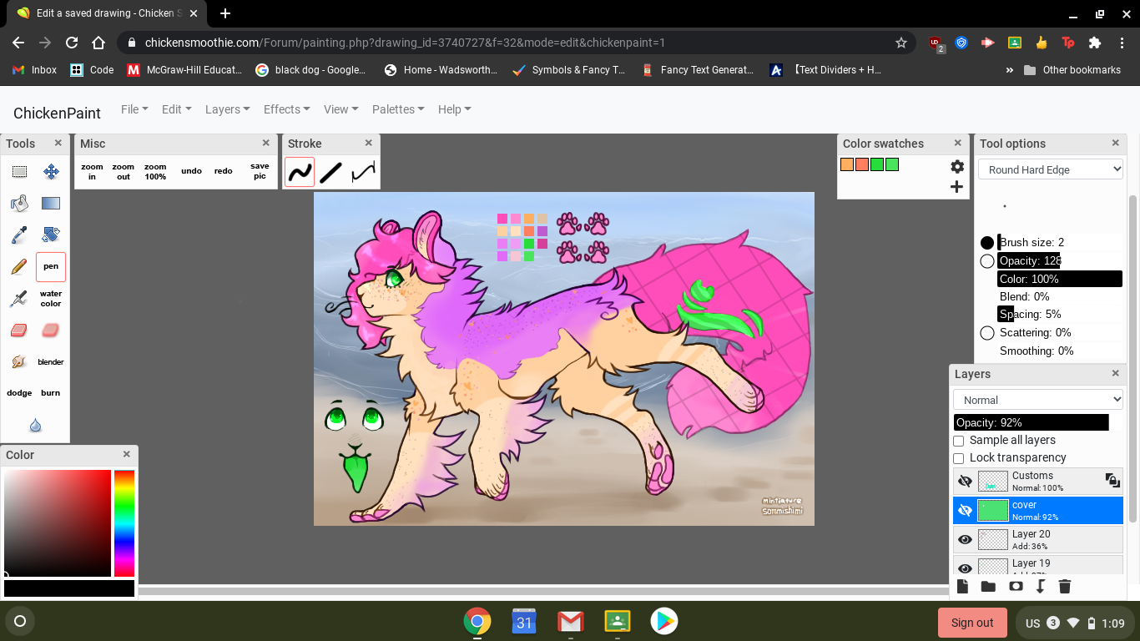The image size is (1140, 641).
Task: Merge layer down
Action: [x=1041, y=587]
